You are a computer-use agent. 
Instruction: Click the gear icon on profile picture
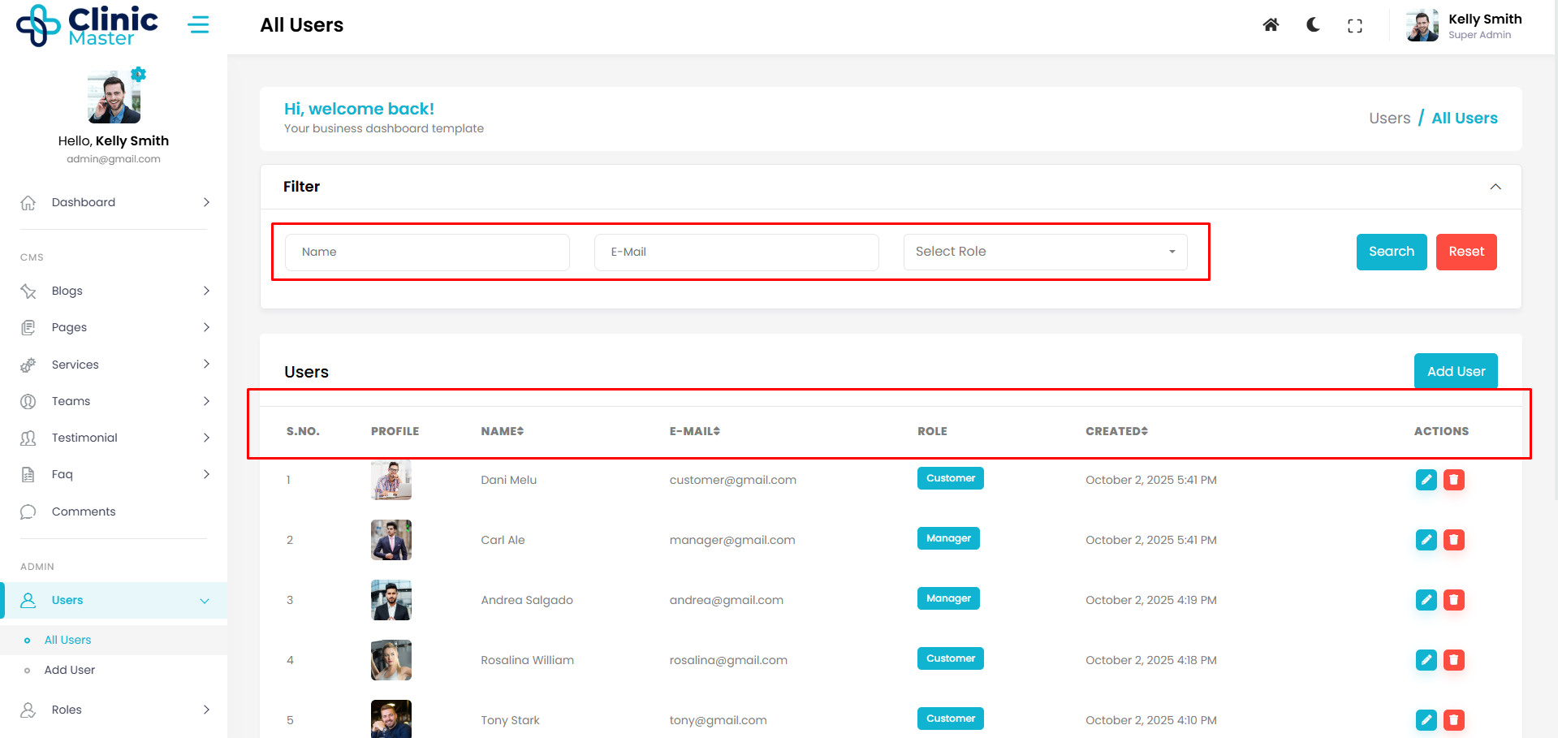click(139, 75)
